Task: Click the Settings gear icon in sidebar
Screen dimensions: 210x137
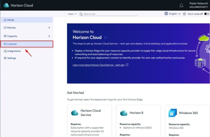Action: (x=5, y=58)
